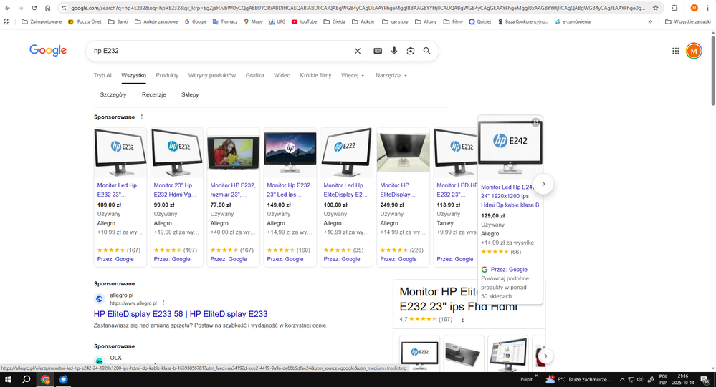716x387 pixels.
Task: Clear the search box with the X icon
Action: (358, 51)
